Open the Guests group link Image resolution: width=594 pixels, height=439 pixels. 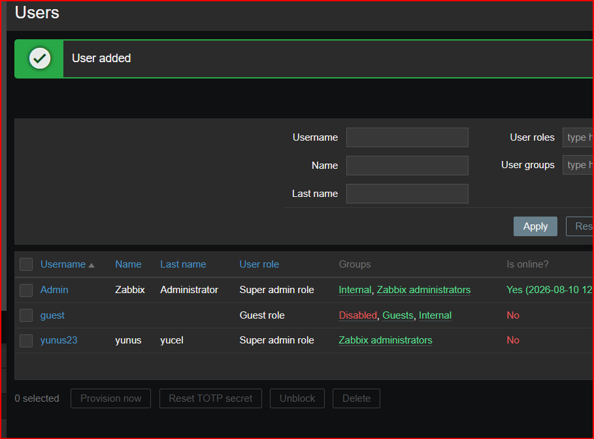pyautogui.click(x=398, y=315)
